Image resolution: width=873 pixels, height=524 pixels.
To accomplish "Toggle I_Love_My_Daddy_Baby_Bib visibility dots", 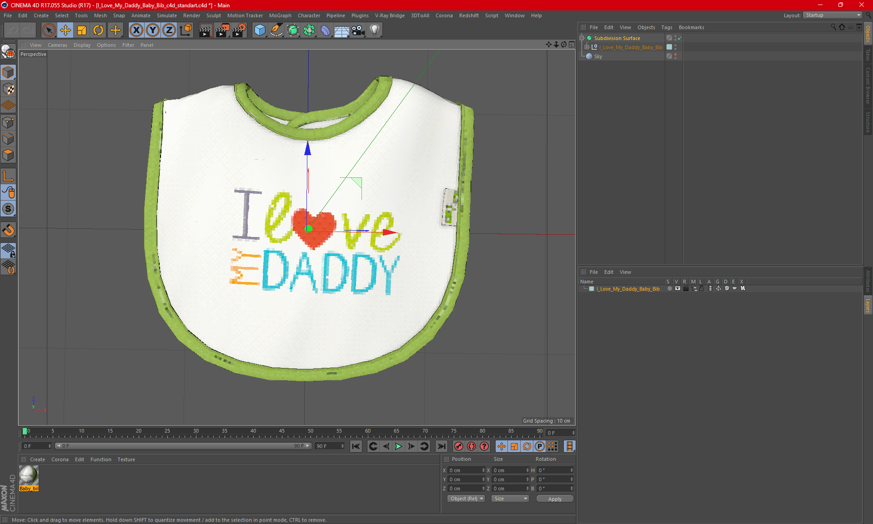I will coord(676,47).
